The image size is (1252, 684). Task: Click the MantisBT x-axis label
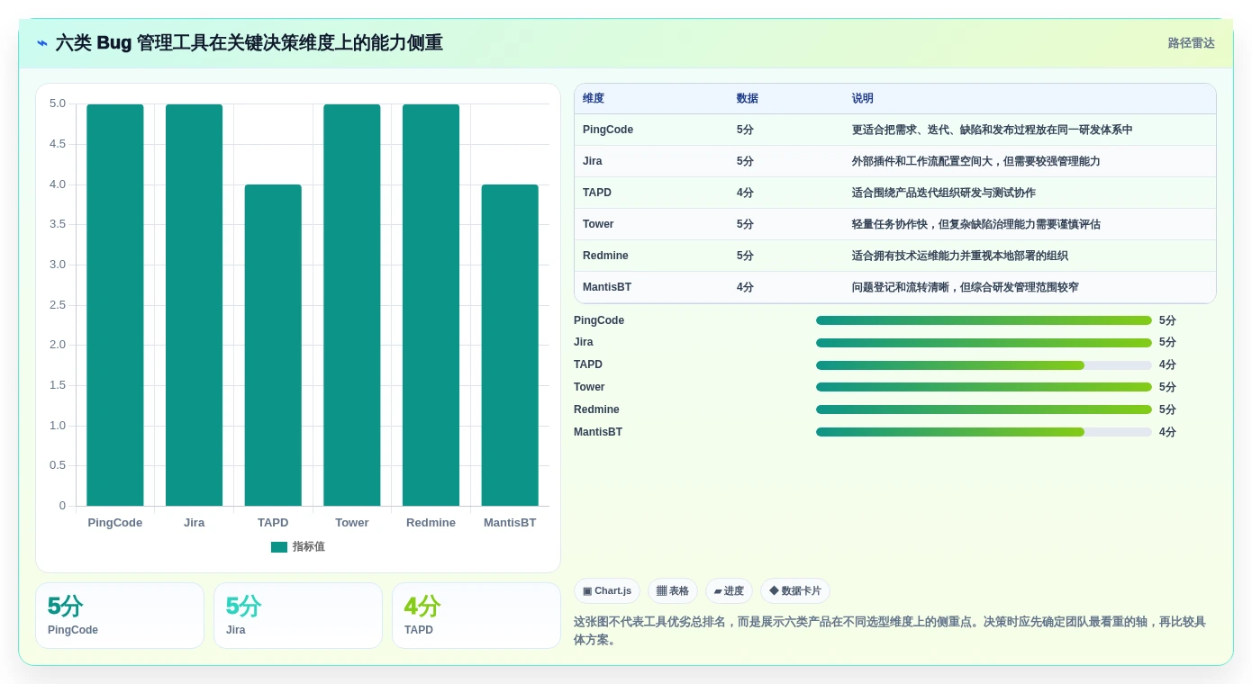coord(510,523)
